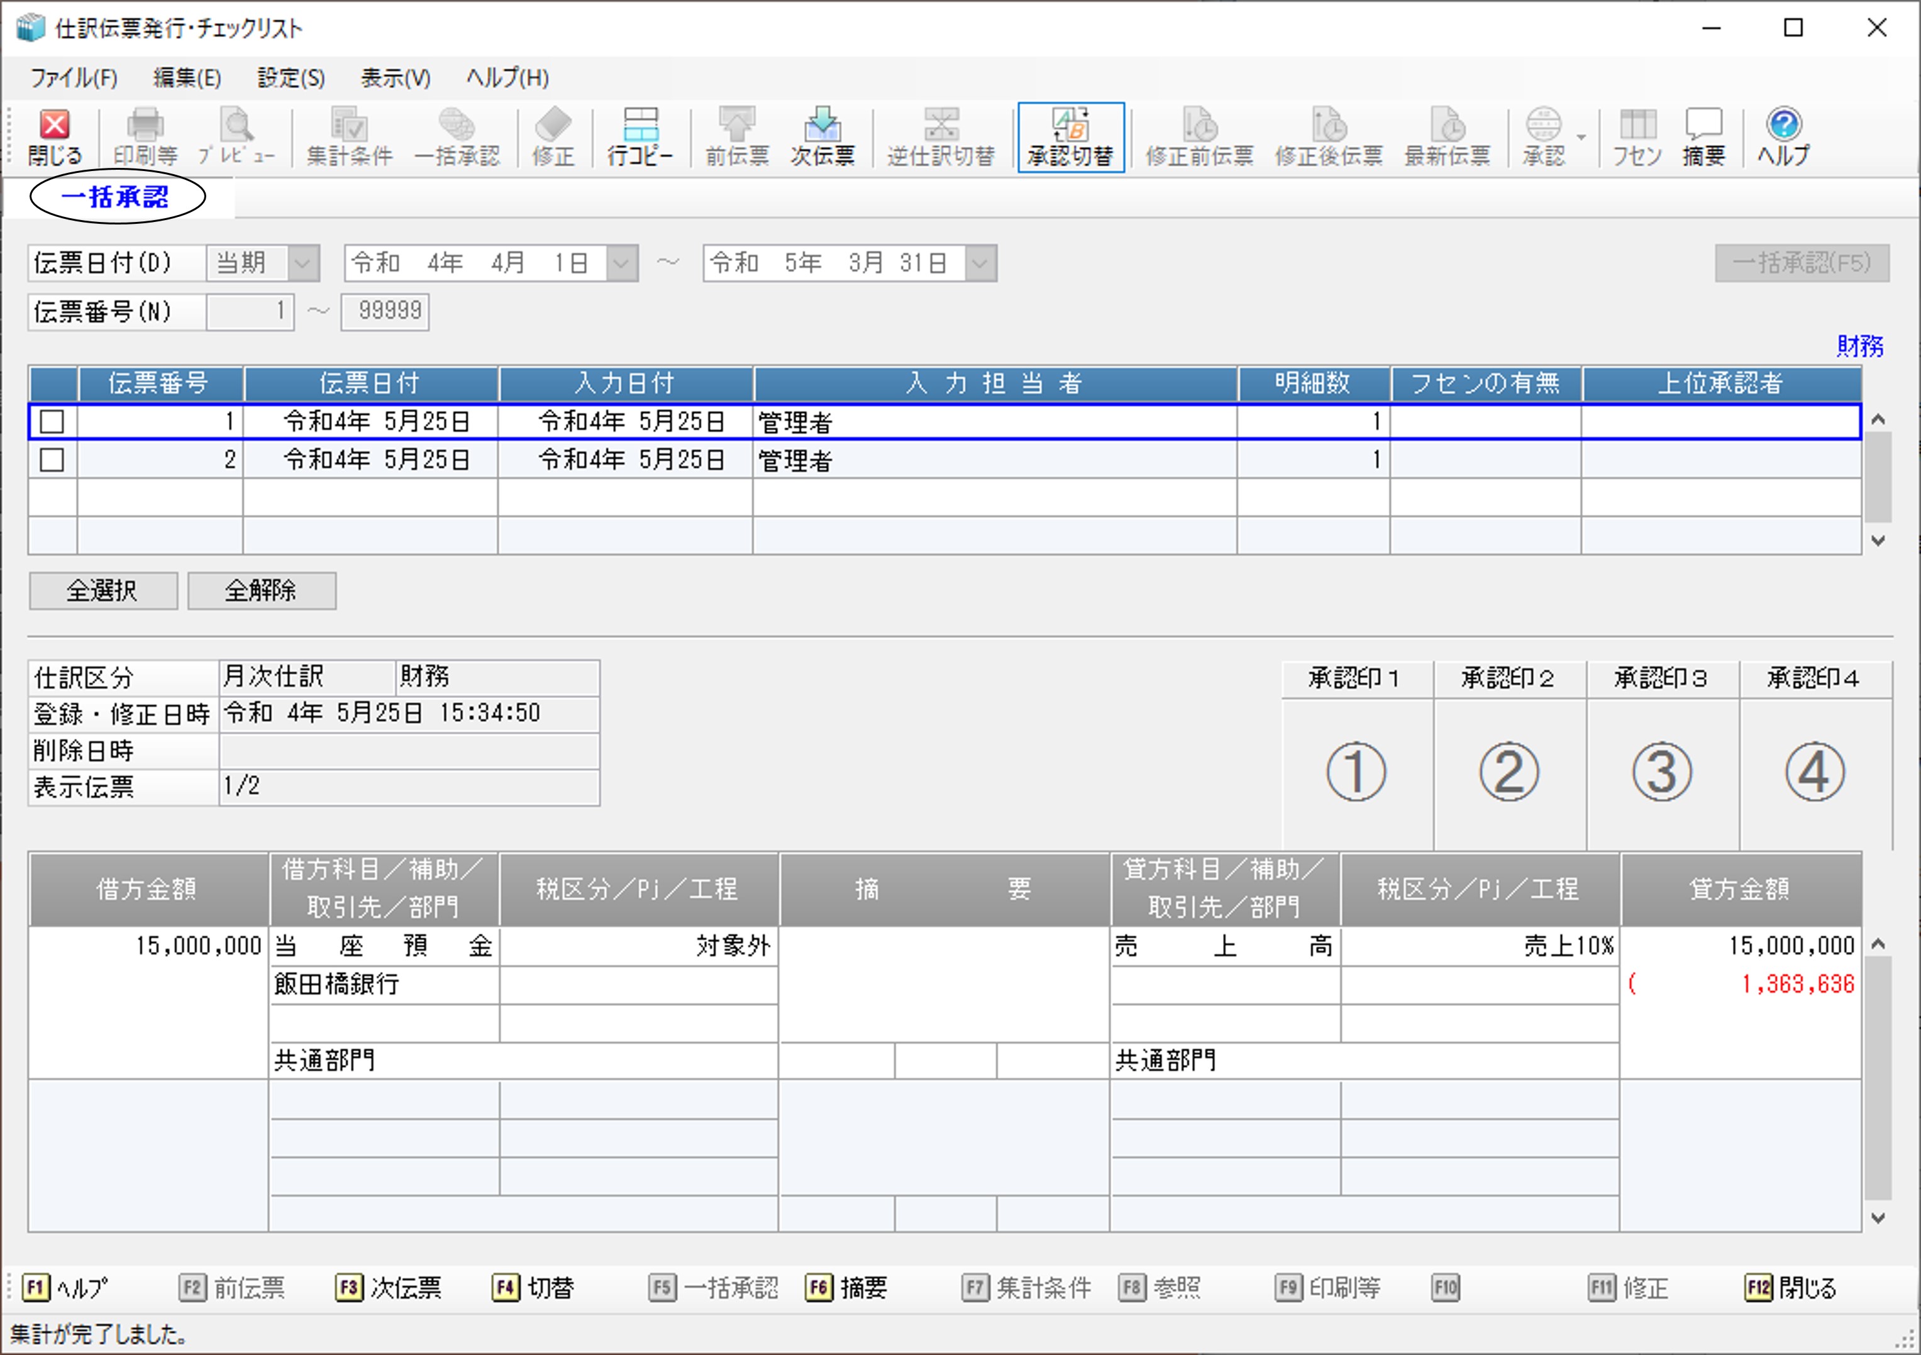Open the 設定(S) menu
Viewport: 1921px width, 1355px height.
pos(291,78)
